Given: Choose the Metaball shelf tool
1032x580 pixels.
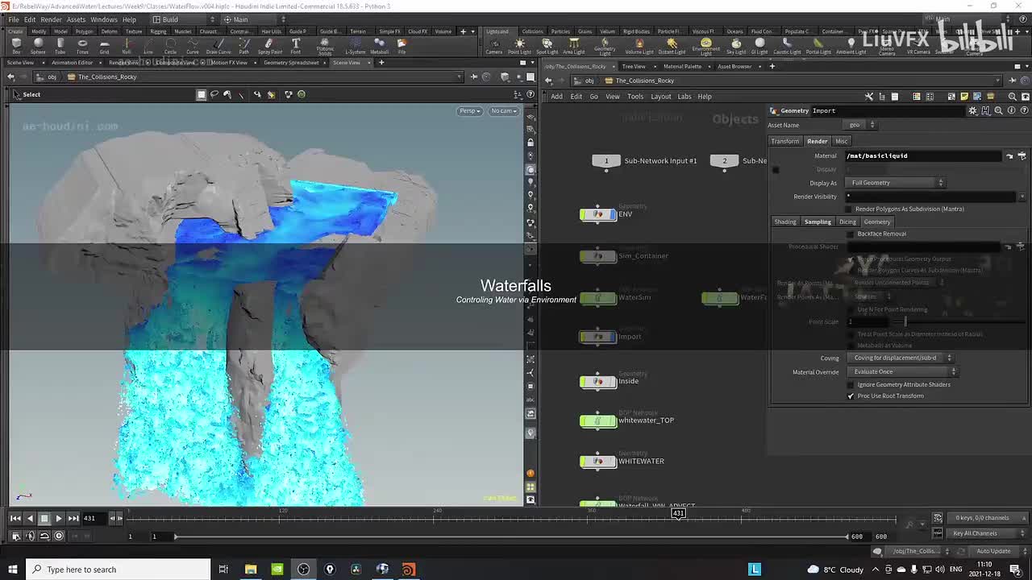Looking at the screenshot, I should [379, 46].
